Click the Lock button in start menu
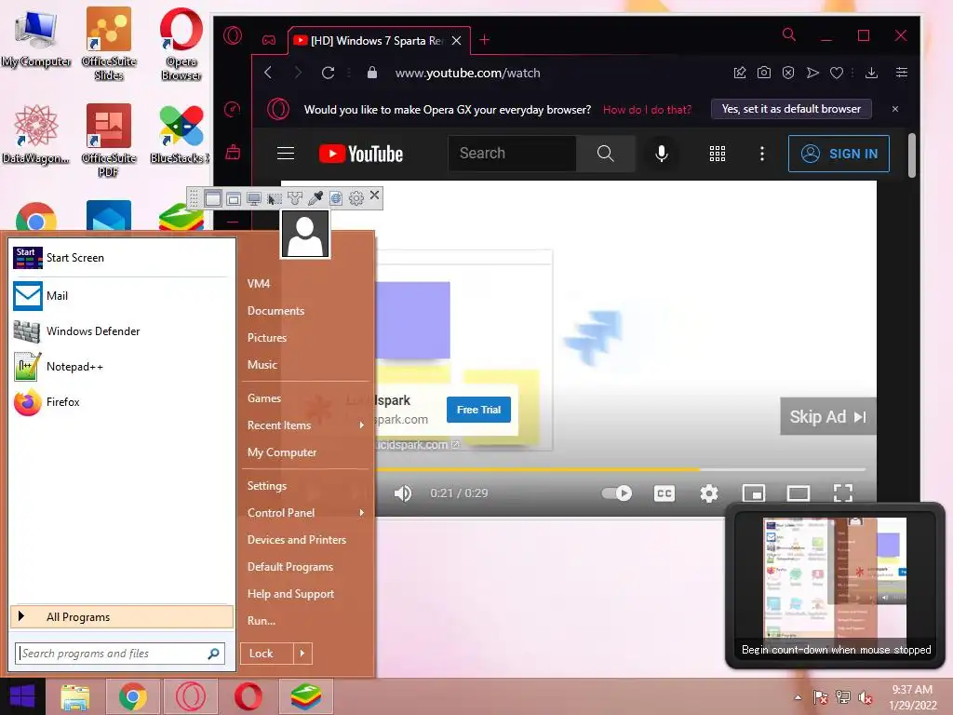The image size is (953, 715). [267, 654]
